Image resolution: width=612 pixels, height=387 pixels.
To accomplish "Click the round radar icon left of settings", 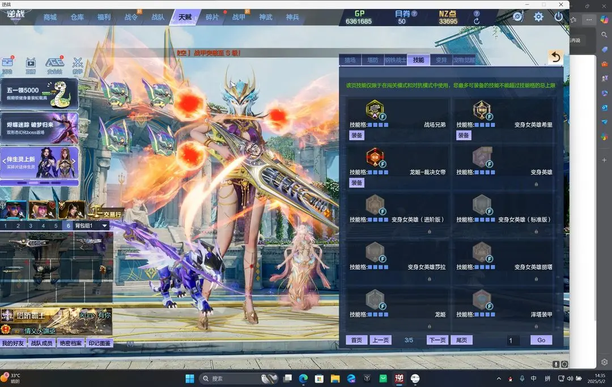I will pos(517,17).
